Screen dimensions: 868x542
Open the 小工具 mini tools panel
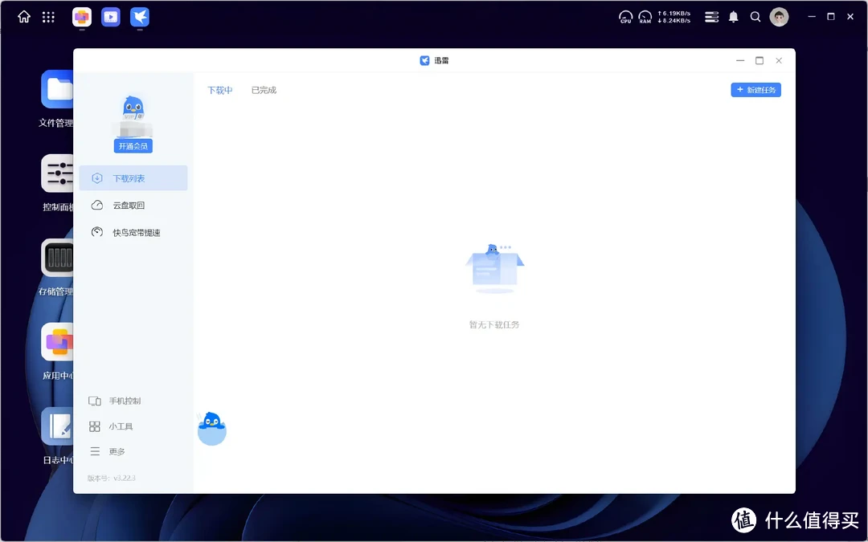point(121,426)
